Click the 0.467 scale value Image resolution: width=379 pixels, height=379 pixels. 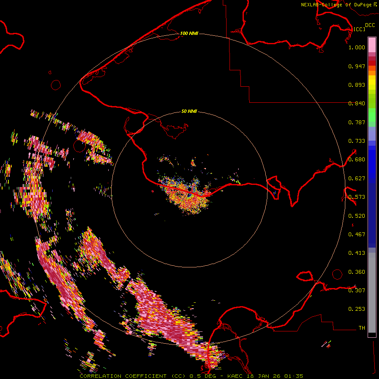click(357, 235)
